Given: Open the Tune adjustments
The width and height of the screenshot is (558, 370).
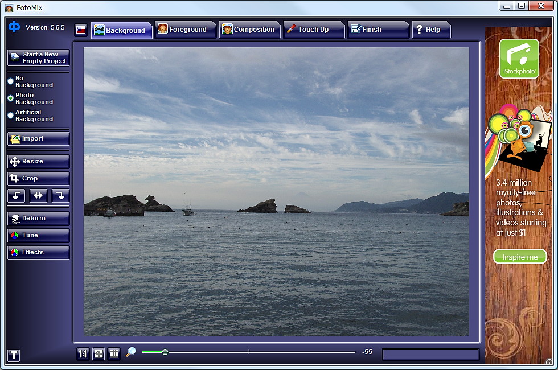Looking at the screenshot, I should point(39,236).
